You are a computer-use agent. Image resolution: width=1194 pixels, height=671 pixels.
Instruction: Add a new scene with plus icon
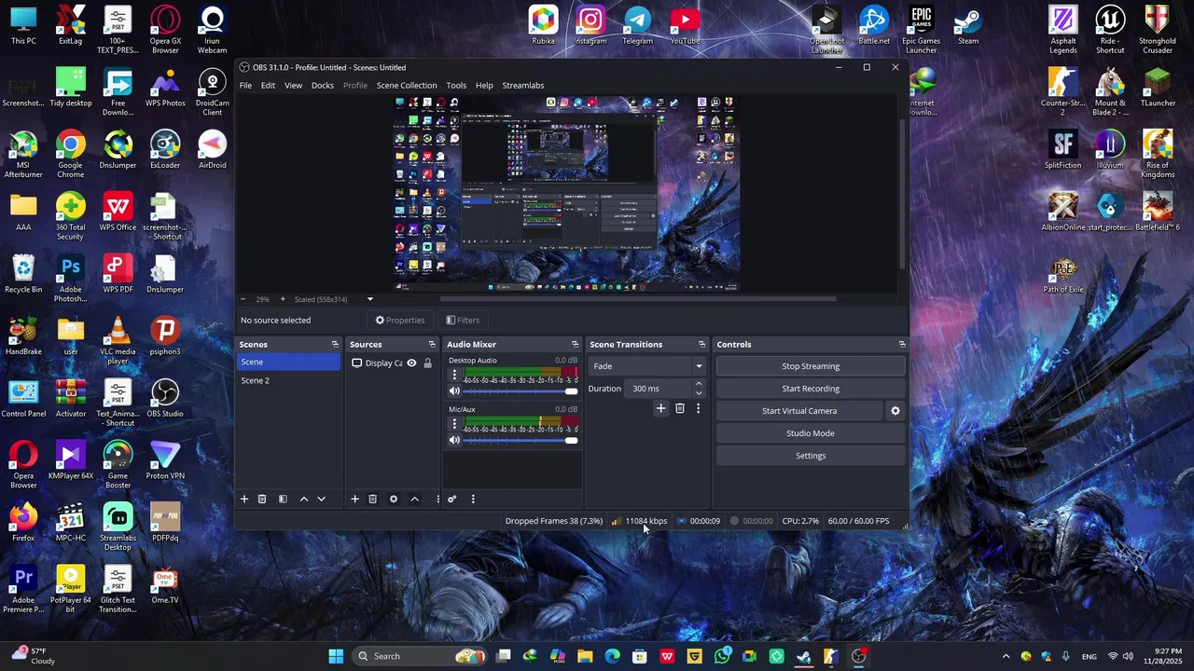point(244,500)
